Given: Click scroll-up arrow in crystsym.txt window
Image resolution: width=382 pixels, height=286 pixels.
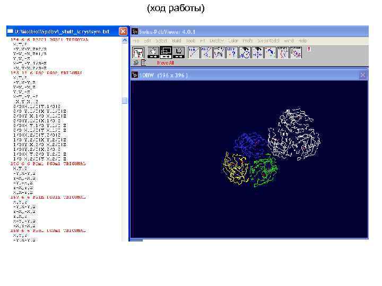Looking at the screenshot, I should pos(125,40).
